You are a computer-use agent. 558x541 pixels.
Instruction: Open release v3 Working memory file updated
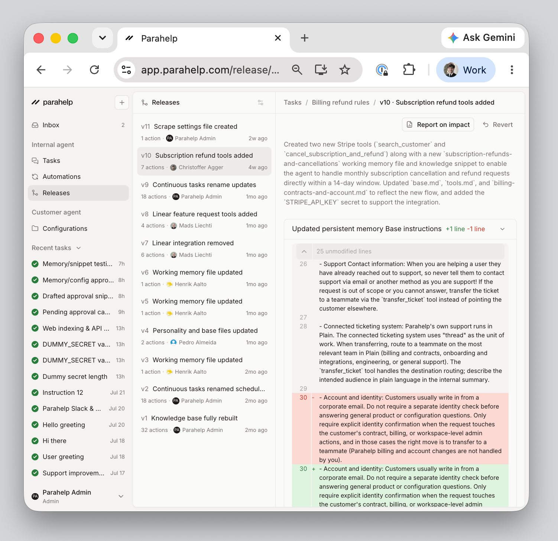[x=204, y=365]
